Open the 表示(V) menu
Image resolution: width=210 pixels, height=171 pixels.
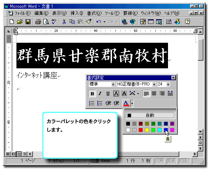pos(59,13)
